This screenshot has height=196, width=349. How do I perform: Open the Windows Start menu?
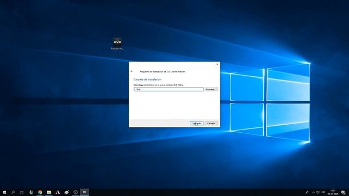click(x=4, y=192)
